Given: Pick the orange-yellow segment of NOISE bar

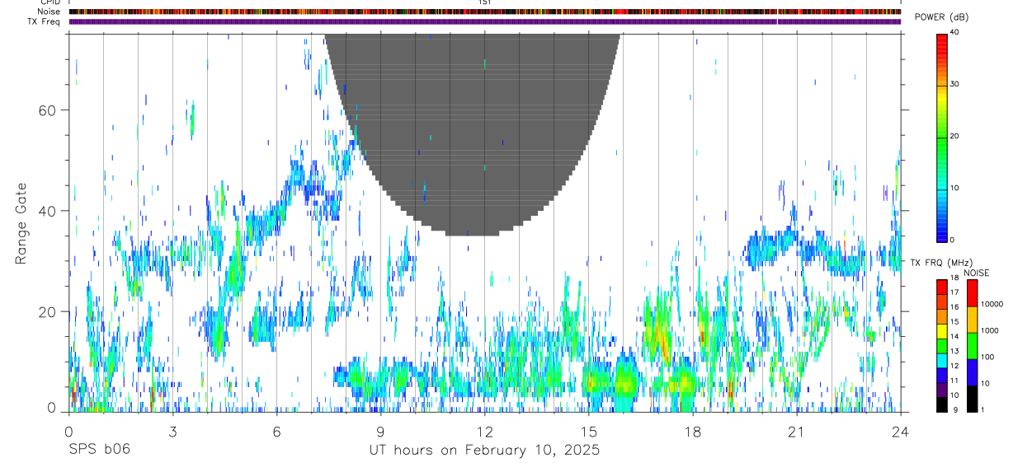Looking at the screenshot, I should pyautogui.click(x=972, y=320).
